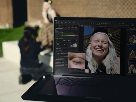Click the green color tag in viewer toolbar
The height and width of the screenshot is (102, 136).
pyautogui.click(x=102, y=27)
